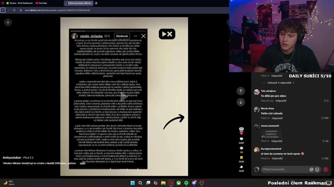This screenshot has height=187, width=334.
Task: Like the TikTok post via heart icon
Action: coord(241,139)
